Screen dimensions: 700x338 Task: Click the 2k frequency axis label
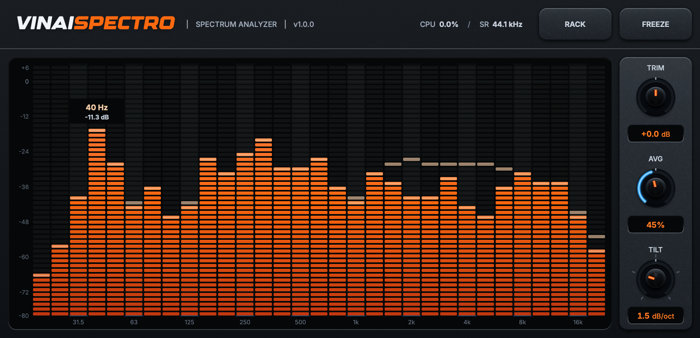412,322
